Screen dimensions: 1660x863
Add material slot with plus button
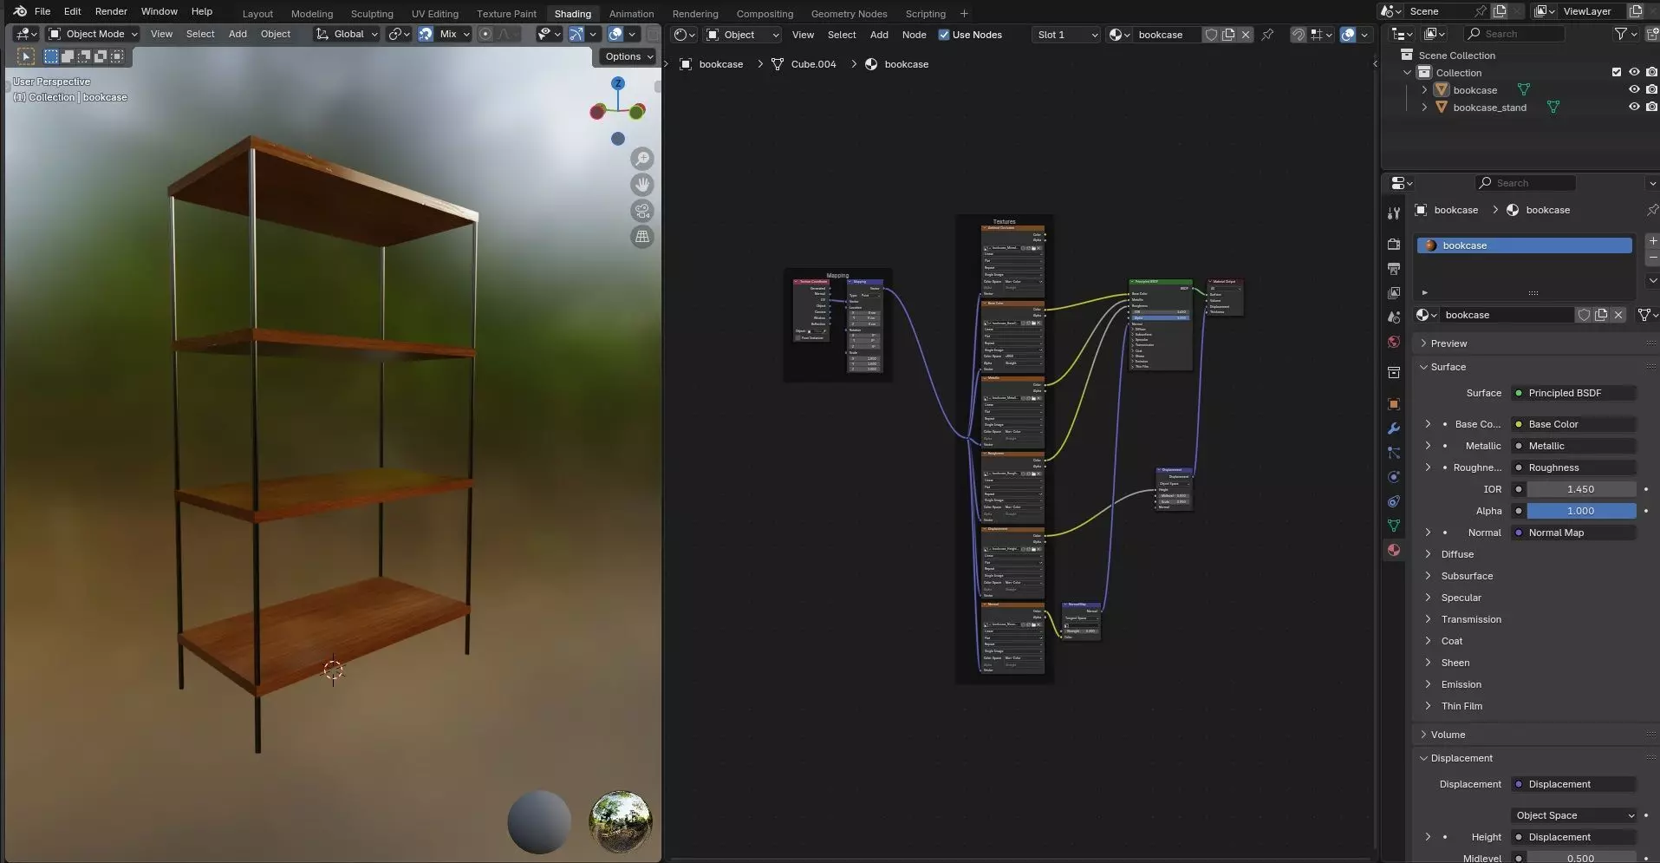point(1652,241)
